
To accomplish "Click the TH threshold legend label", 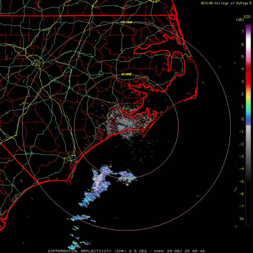I will pyautogui.click(x=241, y=219).
